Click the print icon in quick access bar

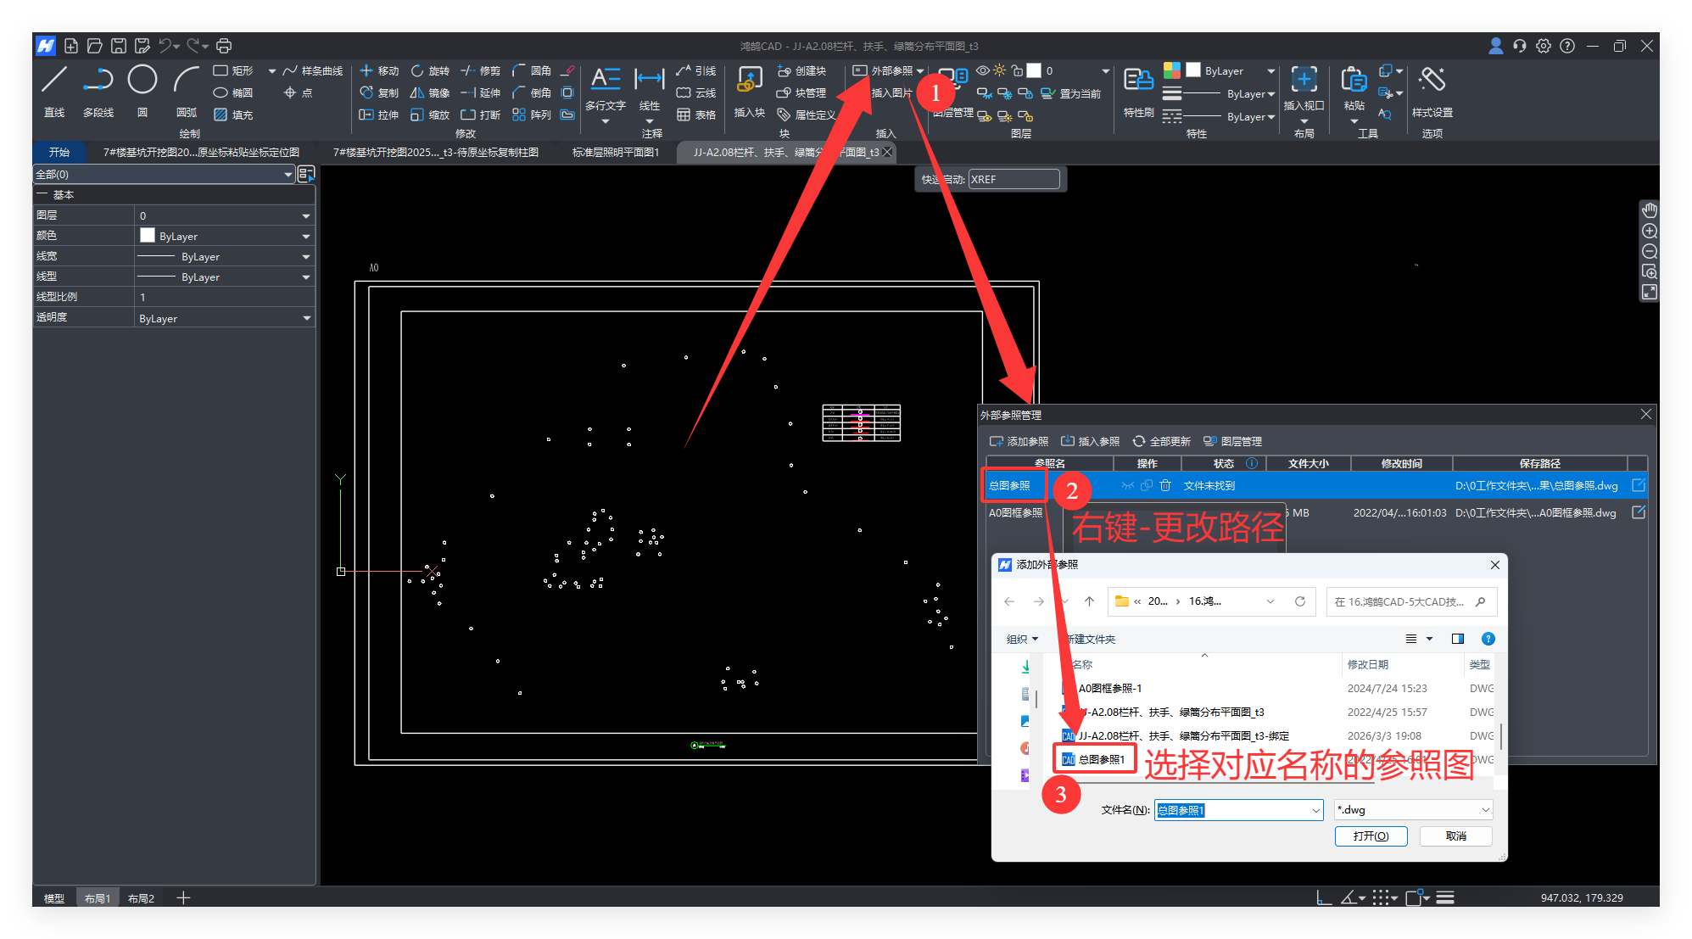click(x=224, y=46)
